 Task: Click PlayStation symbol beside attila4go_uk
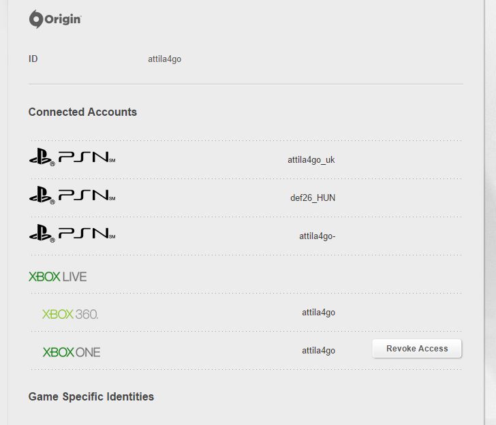point(41,158)
